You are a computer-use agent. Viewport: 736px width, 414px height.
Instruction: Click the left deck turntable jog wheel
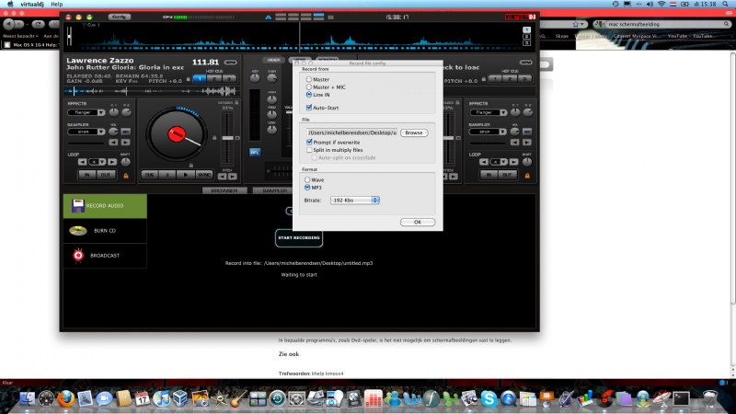click(x=177, y=134)
